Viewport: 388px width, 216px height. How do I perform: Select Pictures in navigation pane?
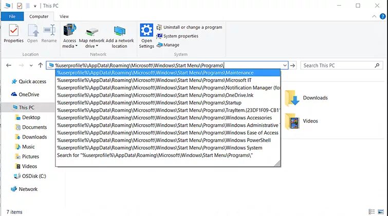[x=27, y=156]
